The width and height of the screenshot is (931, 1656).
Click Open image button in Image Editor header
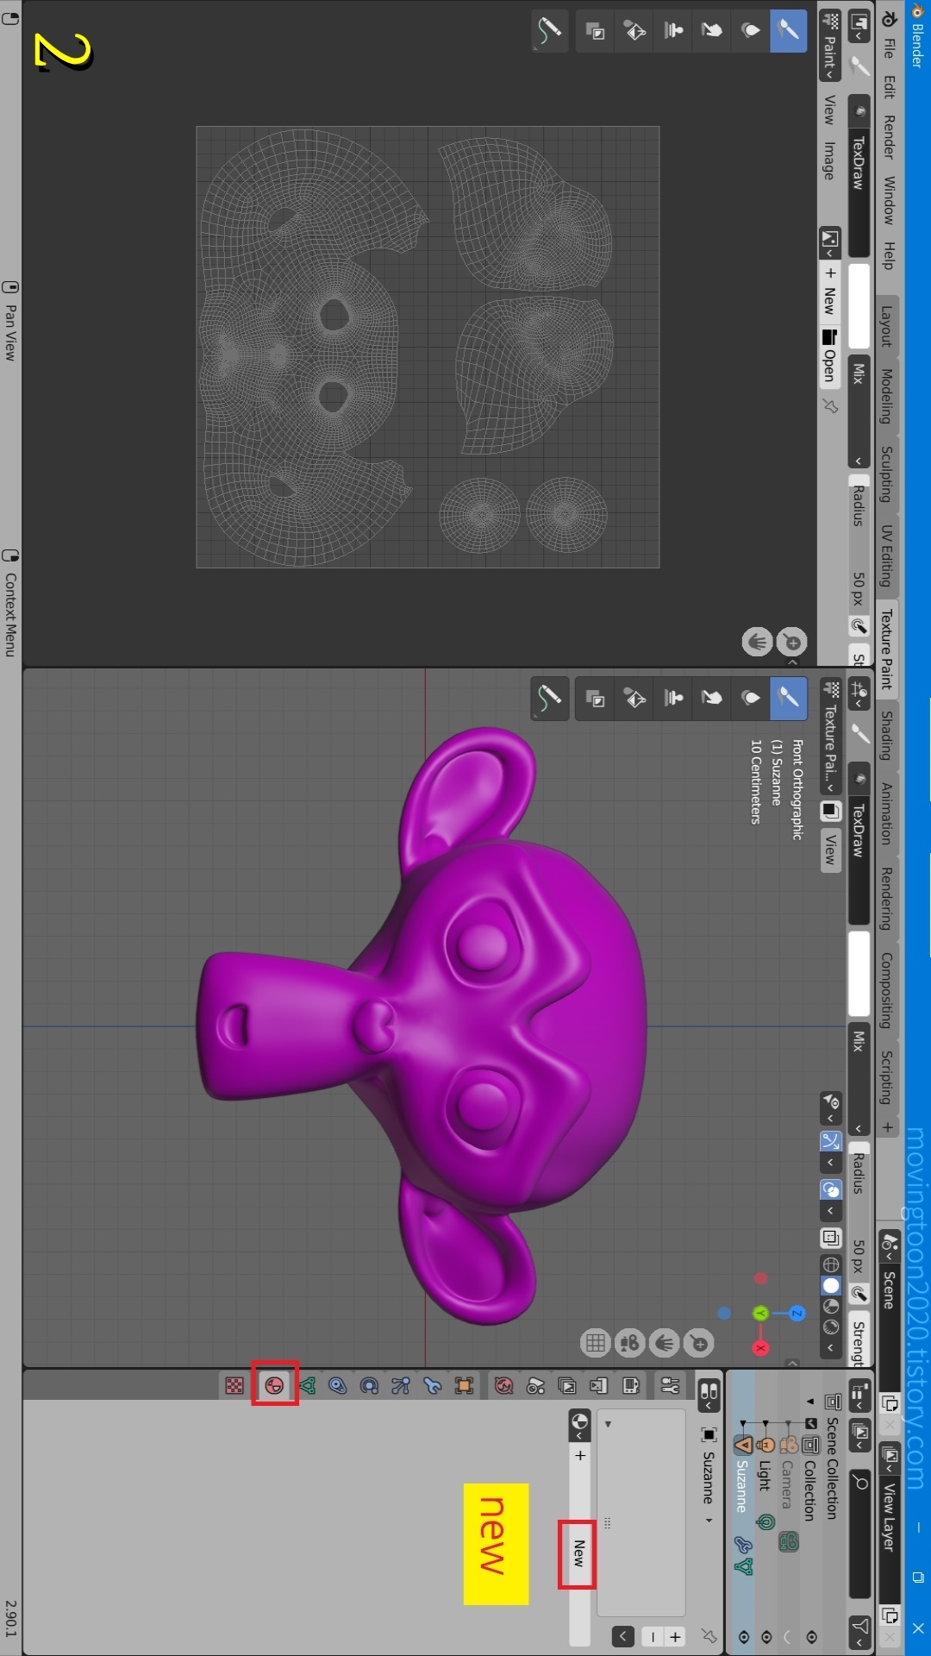click(829, 355)
